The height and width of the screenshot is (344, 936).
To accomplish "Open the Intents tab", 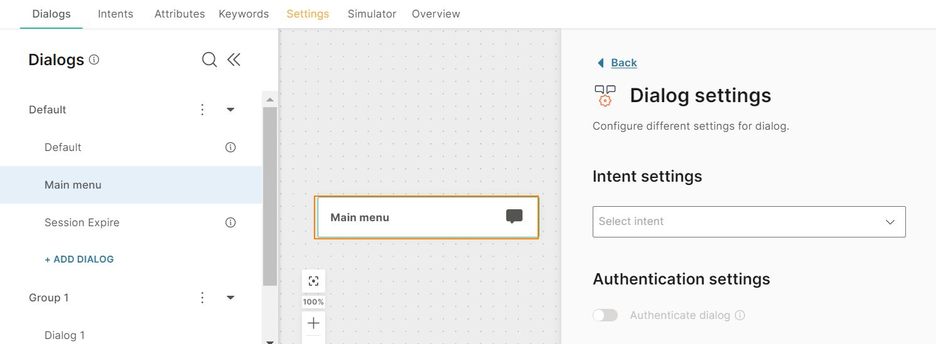I will pos(116,14).
